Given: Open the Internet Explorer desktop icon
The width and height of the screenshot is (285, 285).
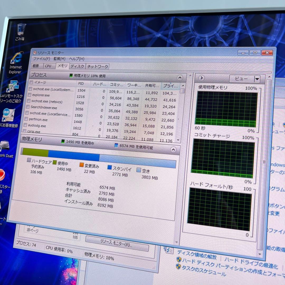Looking at the screenshot, I should click(16, 58).
